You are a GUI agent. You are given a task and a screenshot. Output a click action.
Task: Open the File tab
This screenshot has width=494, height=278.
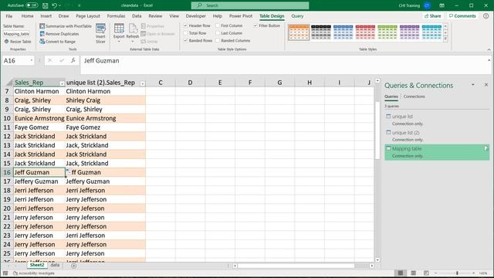9,15
